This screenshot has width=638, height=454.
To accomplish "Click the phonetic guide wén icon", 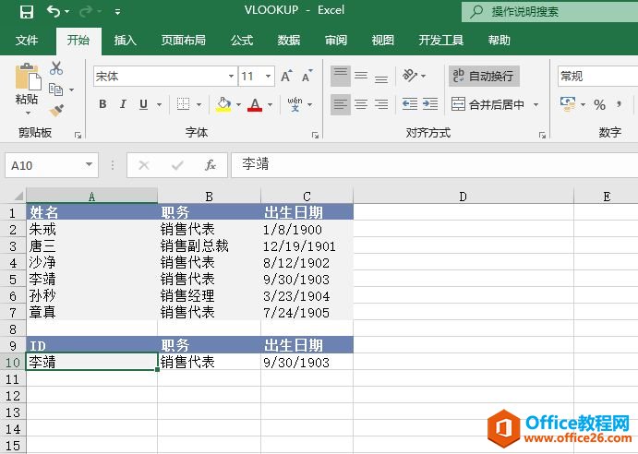I will (295, 104).
